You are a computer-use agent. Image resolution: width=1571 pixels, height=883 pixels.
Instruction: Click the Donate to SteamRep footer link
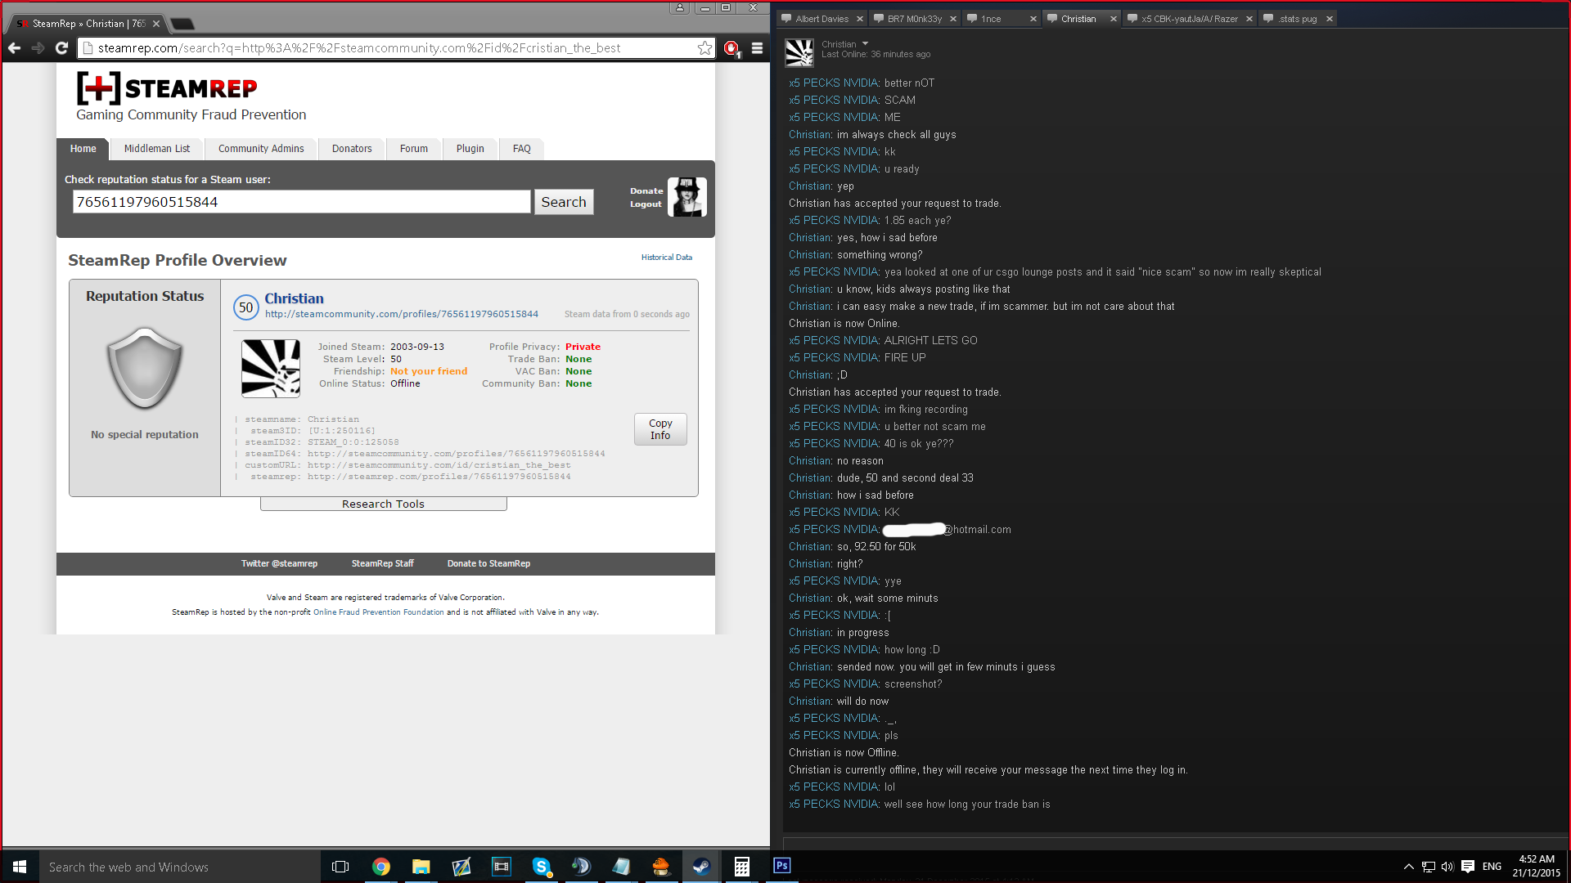(488, 564)
